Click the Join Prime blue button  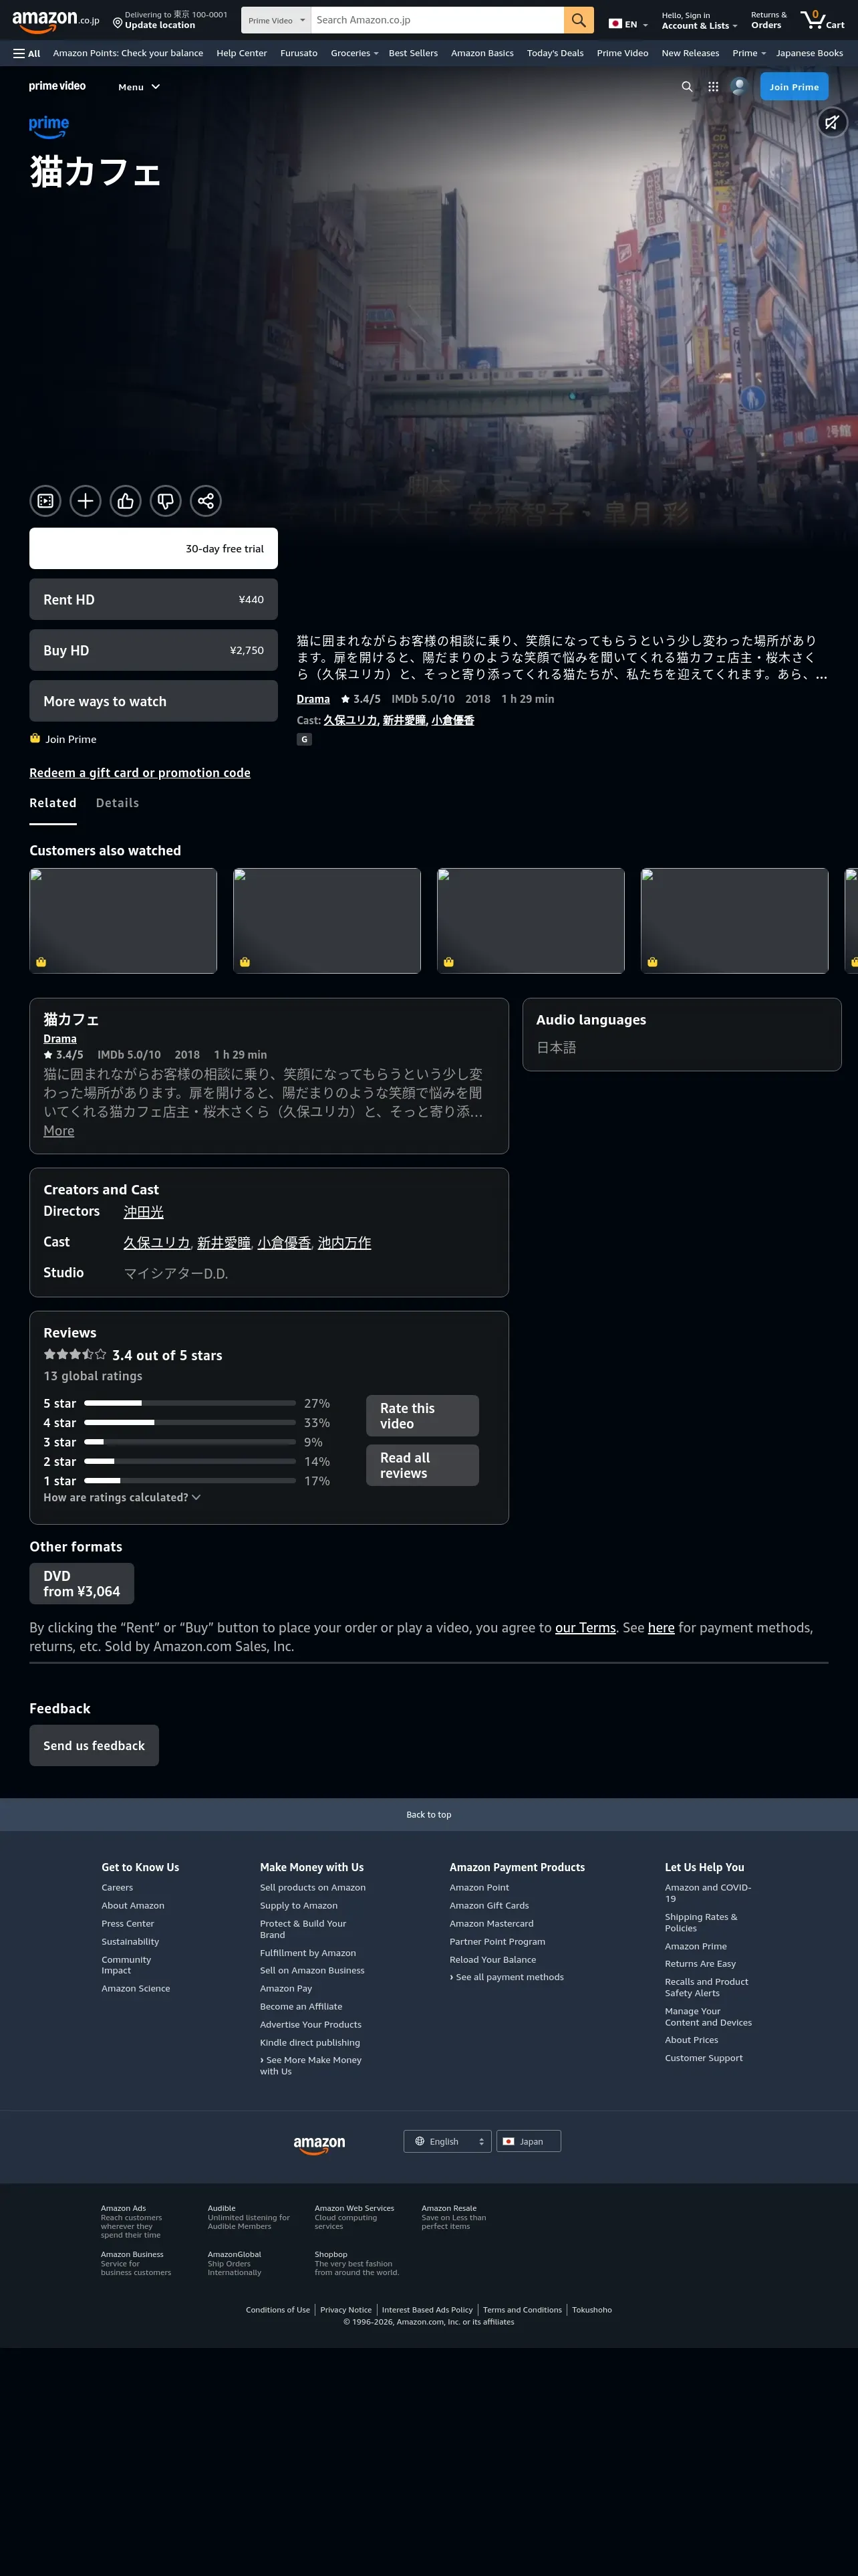[794, 87]
